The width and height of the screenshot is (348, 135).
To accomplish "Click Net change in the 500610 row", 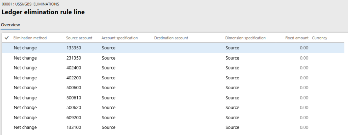I will pos(25,98).
